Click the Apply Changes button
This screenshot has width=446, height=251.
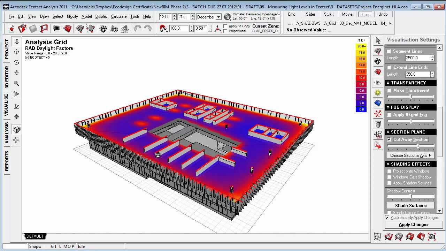coord(413,225)
